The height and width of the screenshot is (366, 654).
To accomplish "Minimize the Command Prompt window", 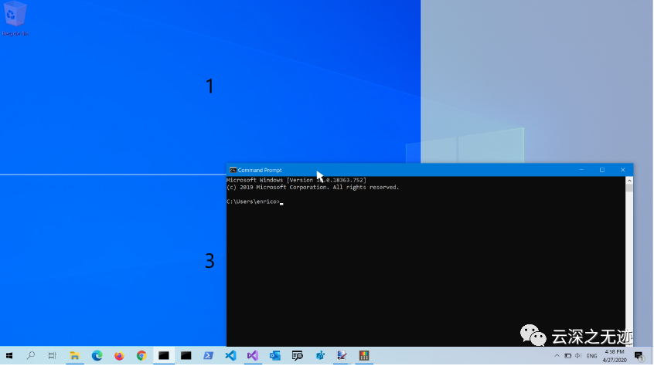I will (581, 170).
